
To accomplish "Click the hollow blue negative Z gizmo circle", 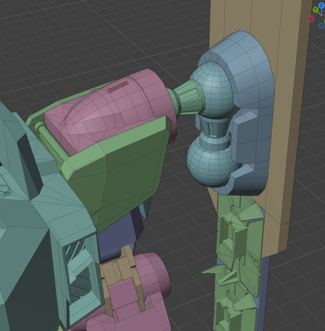I will 322,25.
